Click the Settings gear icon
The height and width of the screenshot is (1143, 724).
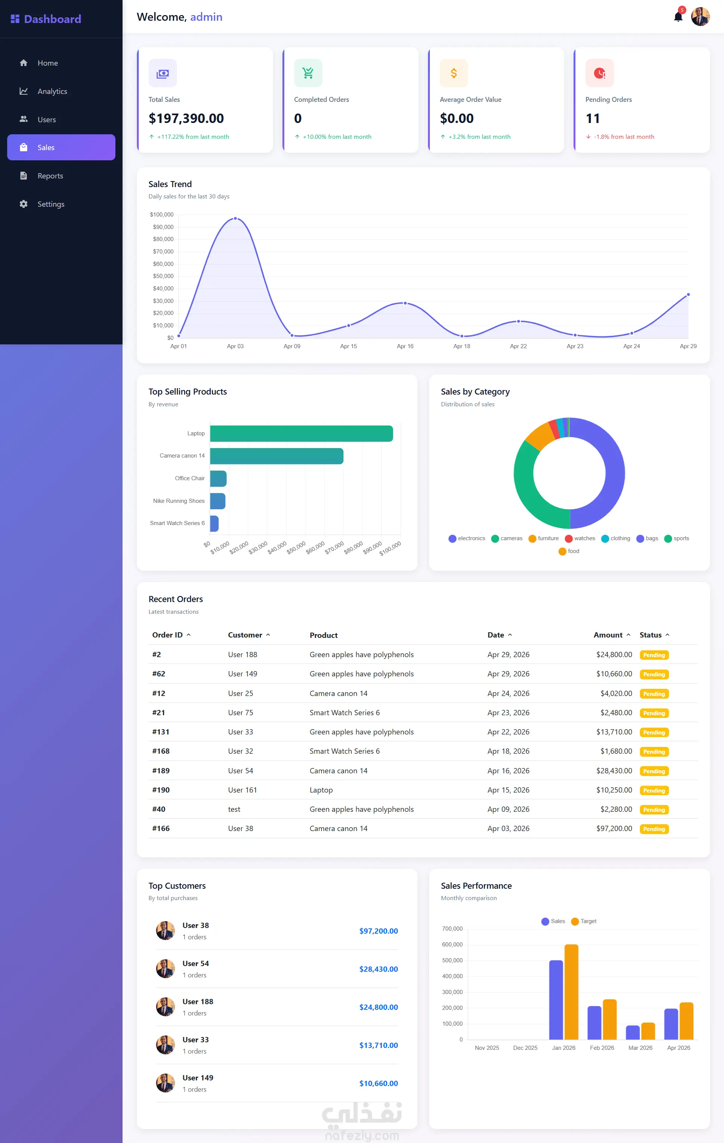23,204
